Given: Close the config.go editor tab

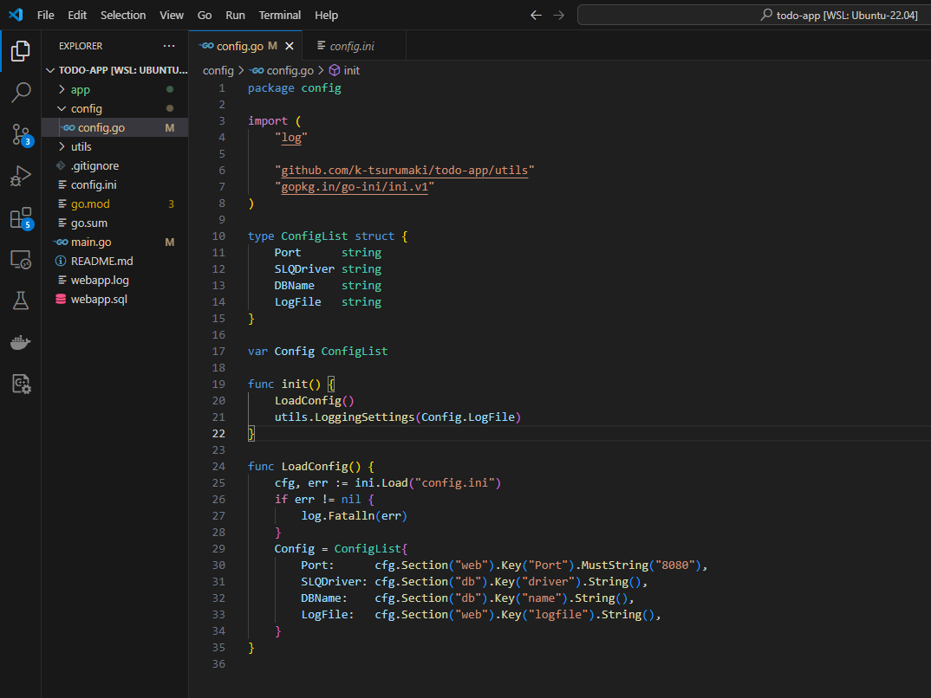Looking at the screenshot, I should pos(290,46).
